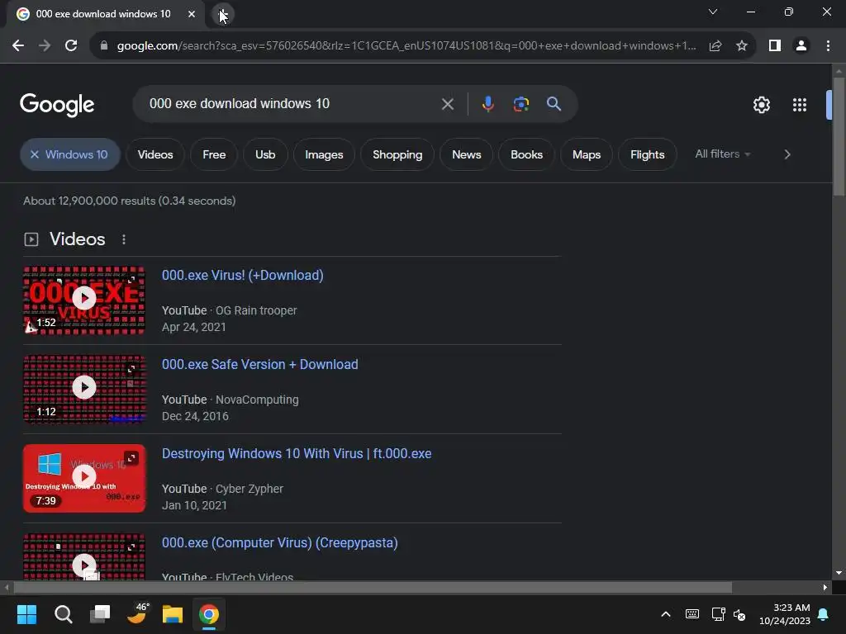Open 000.exe Safe Version + Download link
This screenshot has width=846, height=634.
[260, 364]
